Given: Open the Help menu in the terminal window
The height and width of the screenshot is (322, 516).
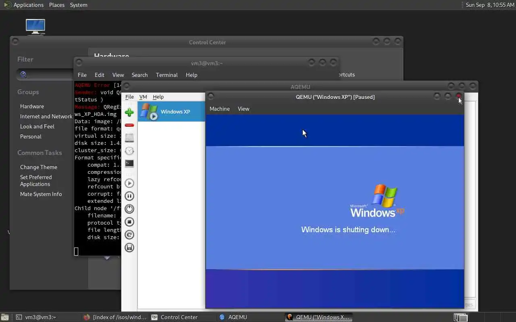Looking at the screenshot, I should (x=191, y=75).
